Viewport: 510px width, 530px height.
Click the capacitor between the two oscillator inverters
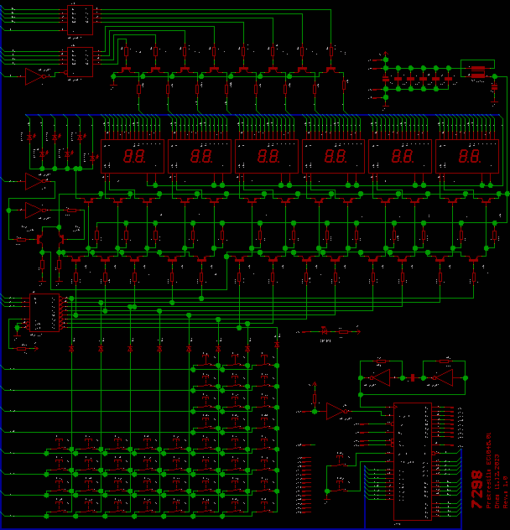pos(413,377)
